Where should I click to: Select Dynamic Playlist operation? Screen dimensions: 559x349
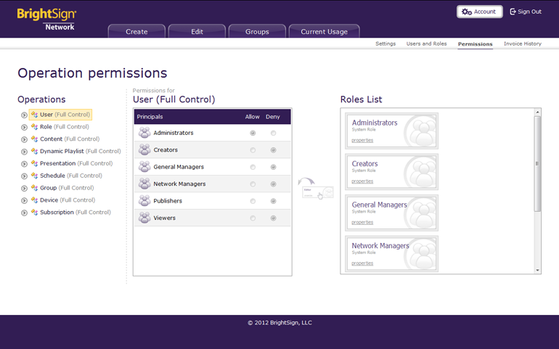tap(62, 152)
